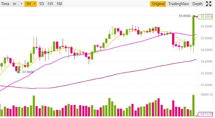Click the 35.0000 price axis label
215x118 pixels.
[x=206, y=38]
